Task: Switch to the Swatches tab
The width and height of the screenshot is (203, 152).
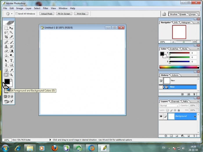Action: click(x=174, y=49)
